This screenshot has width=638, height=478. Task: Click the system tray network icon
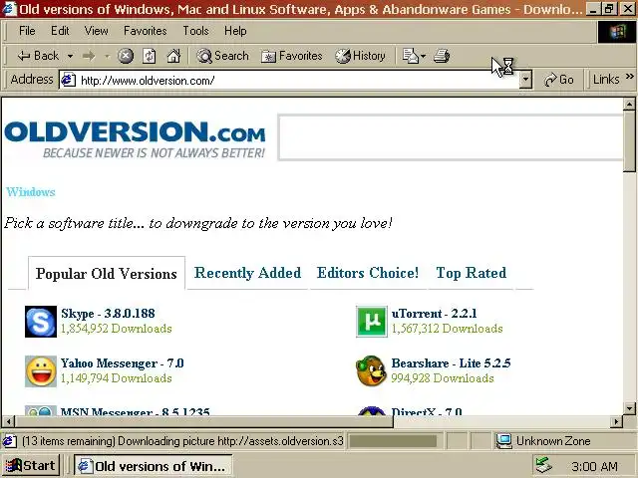click(544, 465)
